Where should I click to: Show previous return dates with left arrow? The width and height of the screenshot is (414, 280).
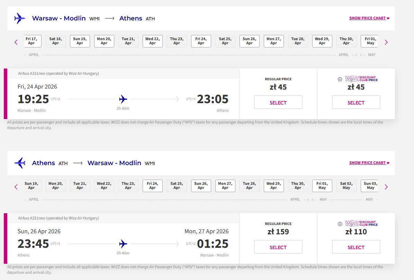pos(16,187)
